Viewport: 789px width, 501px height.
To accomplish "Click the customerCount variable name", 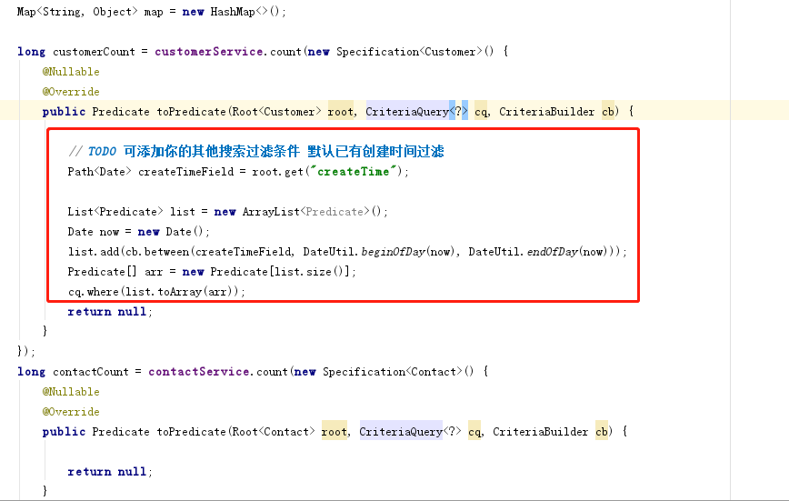I will tap(95, 51).
